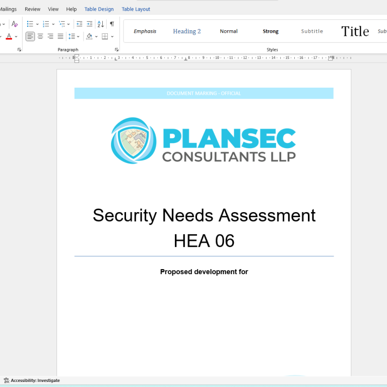Open the Mailings tab
The image size is (387, 387).
coord(8,9)
